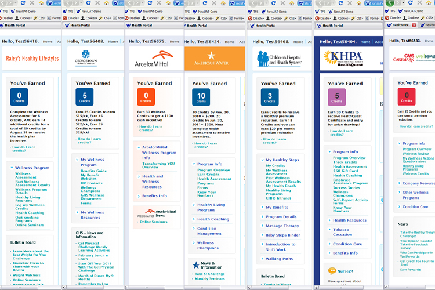Click the American Water star logo
Viewport: 435px width, 290px height.
tap(211, 57)
